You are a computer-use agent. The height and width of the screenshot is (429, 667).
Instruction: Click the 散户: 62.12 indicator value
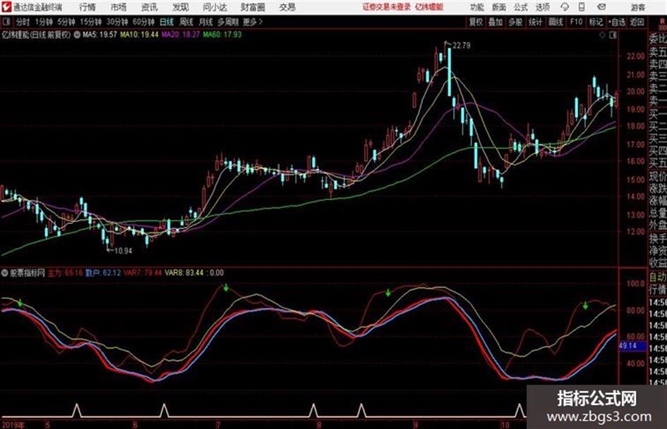pyautogui.click(x=103, y=273)
